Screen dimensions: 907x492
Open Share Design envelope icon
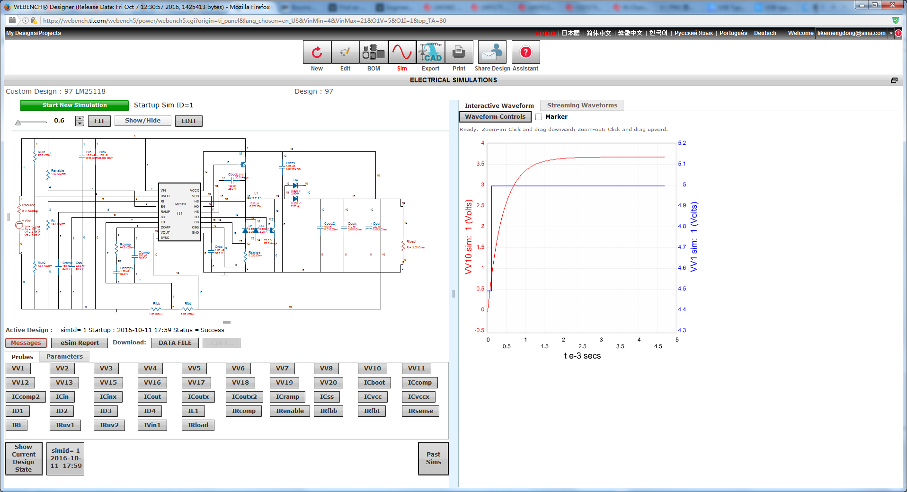click(492, 53)
